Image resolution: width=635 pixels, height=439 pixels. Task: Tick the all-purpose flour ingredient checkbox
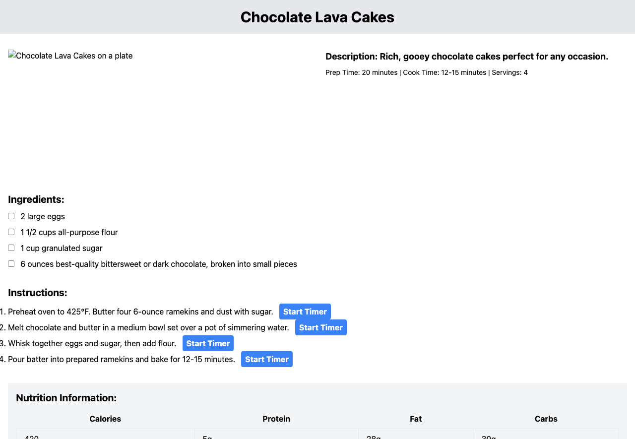click(x=11, y=232)
